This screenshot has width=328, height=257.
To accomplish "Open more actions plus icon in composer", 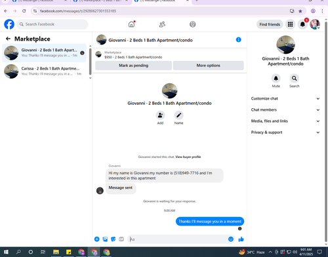I will (x=97, y=239).
